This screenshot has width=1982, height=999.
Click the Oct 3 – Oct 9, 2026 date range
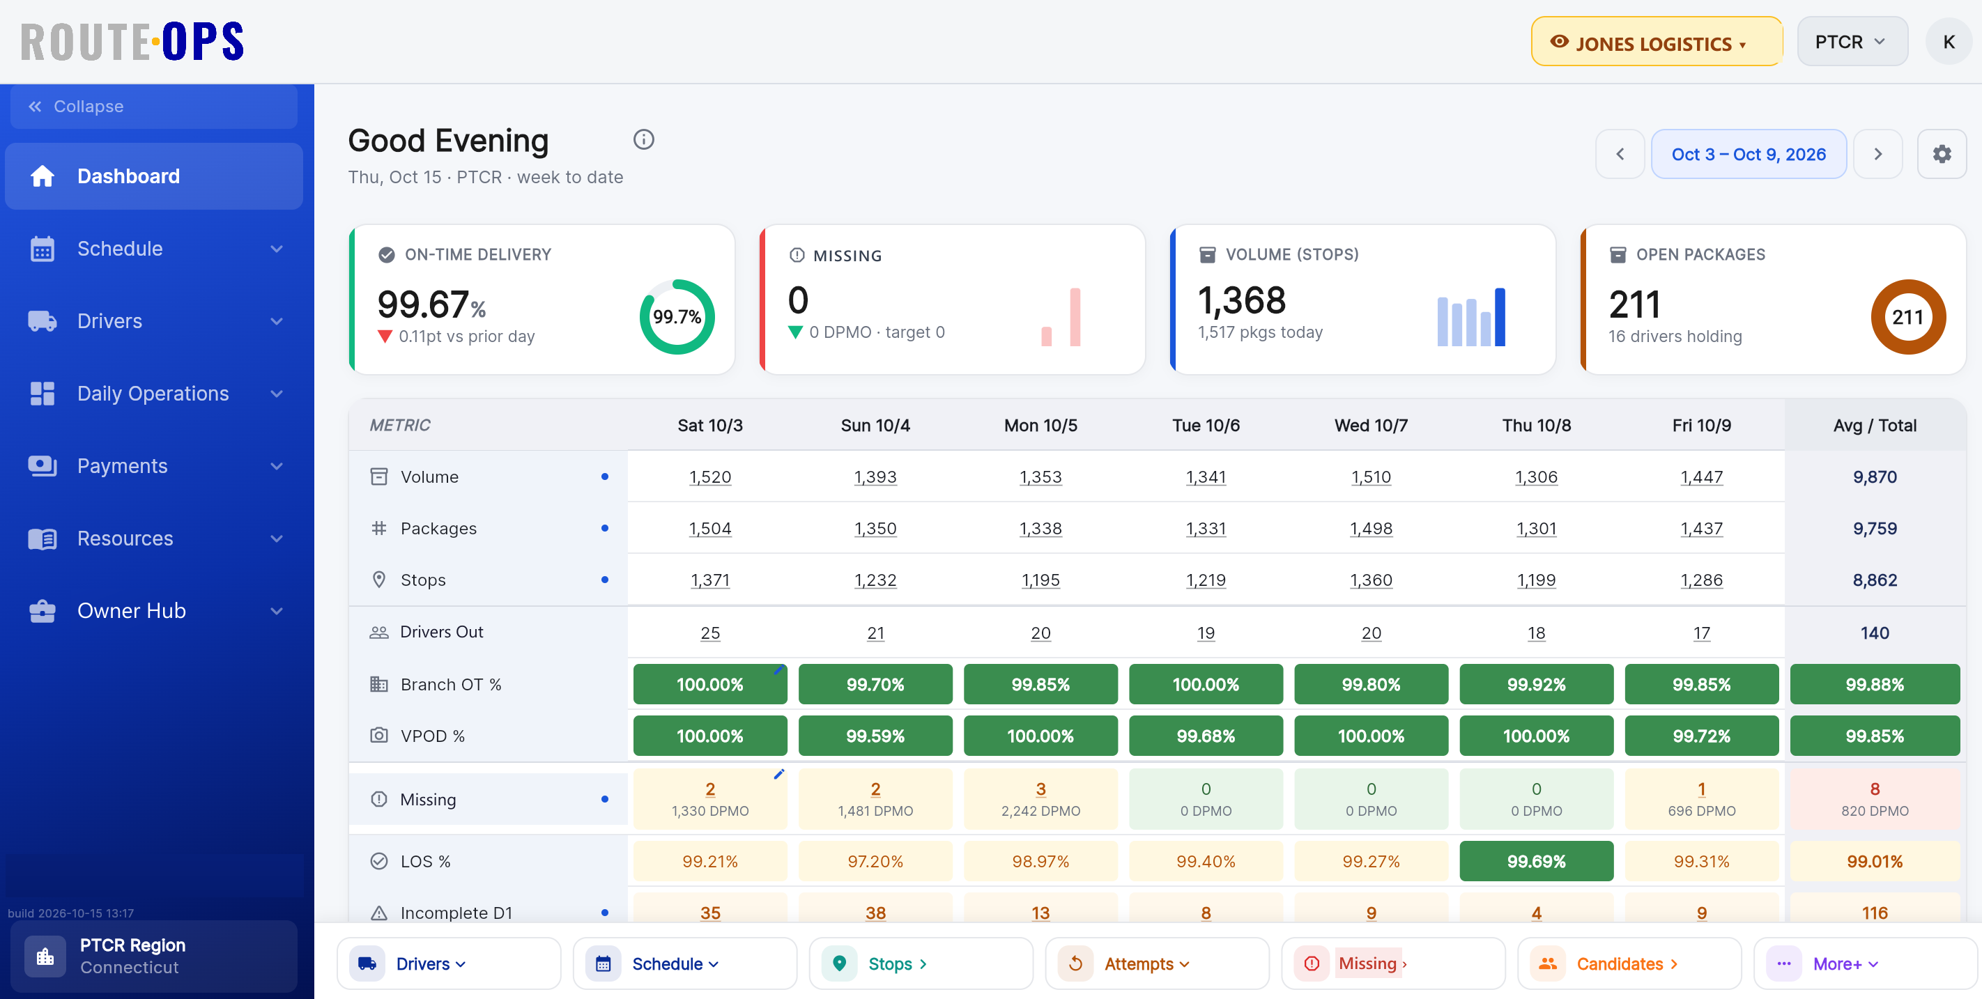[x=1748, y=154]
